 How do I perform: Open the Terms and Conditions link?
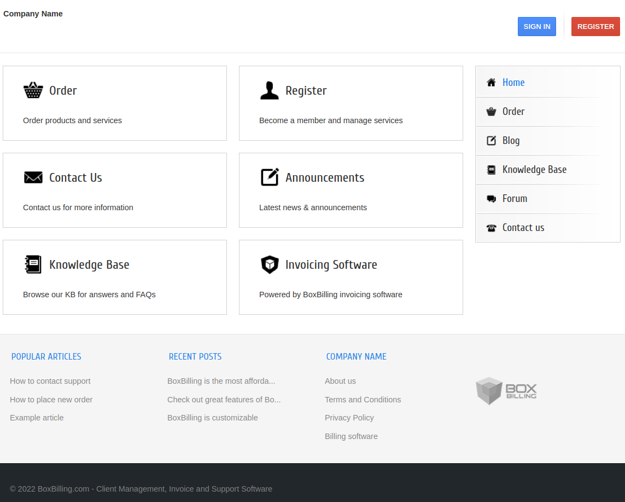point(363,399)
